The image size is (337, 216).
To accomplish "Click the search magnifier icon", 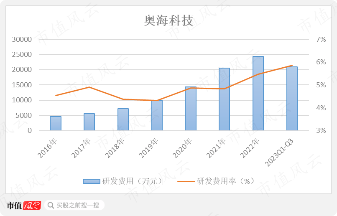I will 51,205.
